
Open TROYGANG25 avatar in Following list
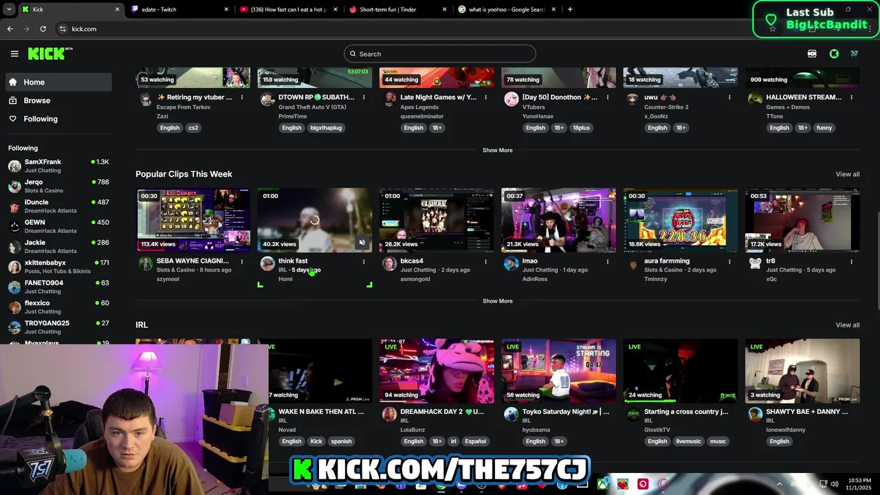[14, 327]
